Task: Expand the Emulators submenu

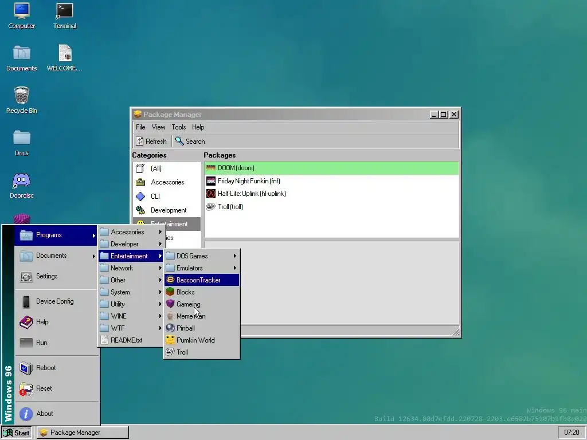Action: tap(202, 268)
